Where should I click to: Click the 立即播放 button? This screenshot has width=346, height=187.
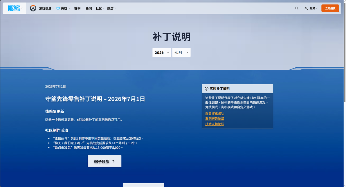[330, 8]
